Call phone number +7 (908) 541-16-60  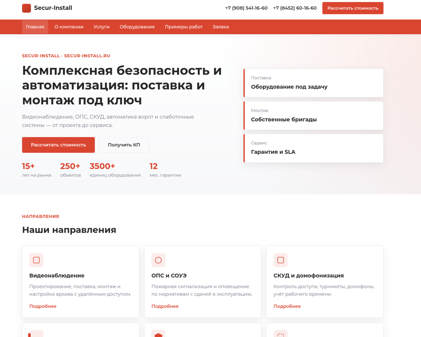click(246, 8)
